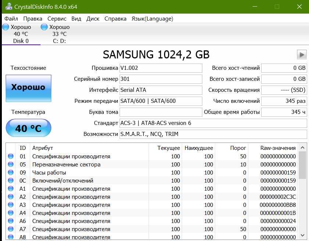Viewport: 309px width, 241px height.
Task: Click the empty Буква тома field
Action: (161, 112)
